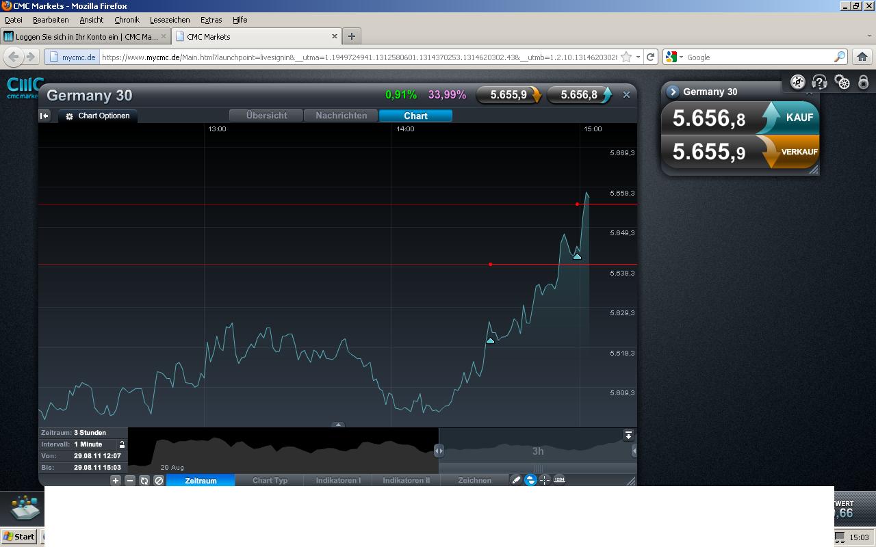The width and height of the screenshot is (876, 547).
Task: Click the sell price pill 5.655,9 in chart header
Action: (x=509, y=95)
